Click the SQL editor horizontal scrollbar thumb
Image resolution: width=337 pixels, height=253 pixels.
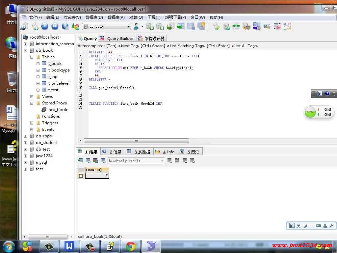(x=137, y=141)
